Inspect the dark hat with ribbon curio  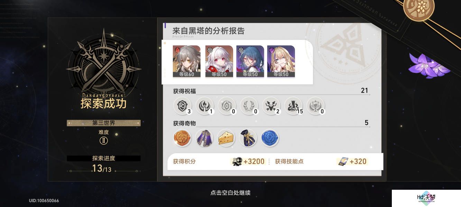(248, 138)
